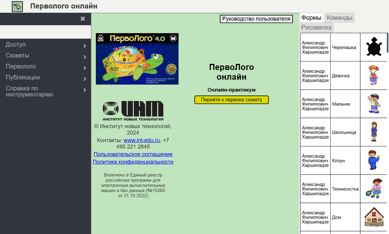The image size is (389, 234).
Task: Select the Дом house shape image
Action: tap(374, 217)
